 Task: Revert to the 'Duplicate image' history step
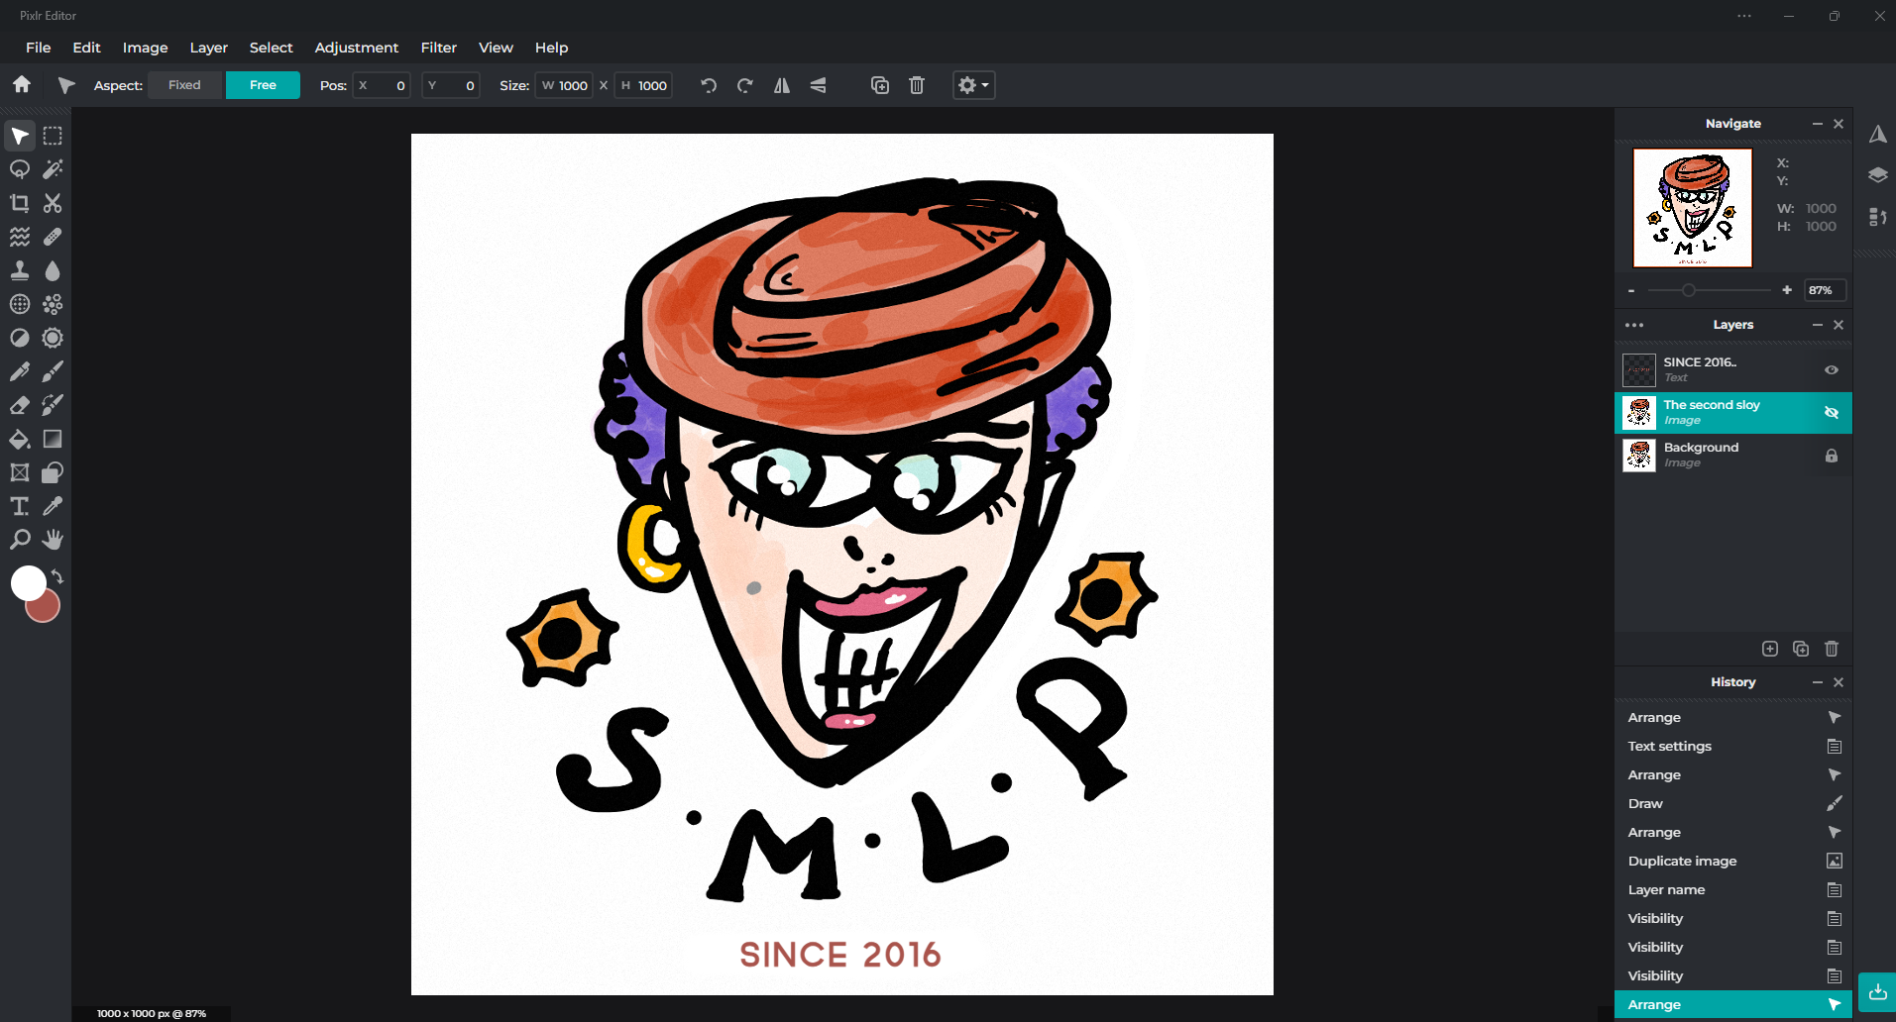point(1733,861)
